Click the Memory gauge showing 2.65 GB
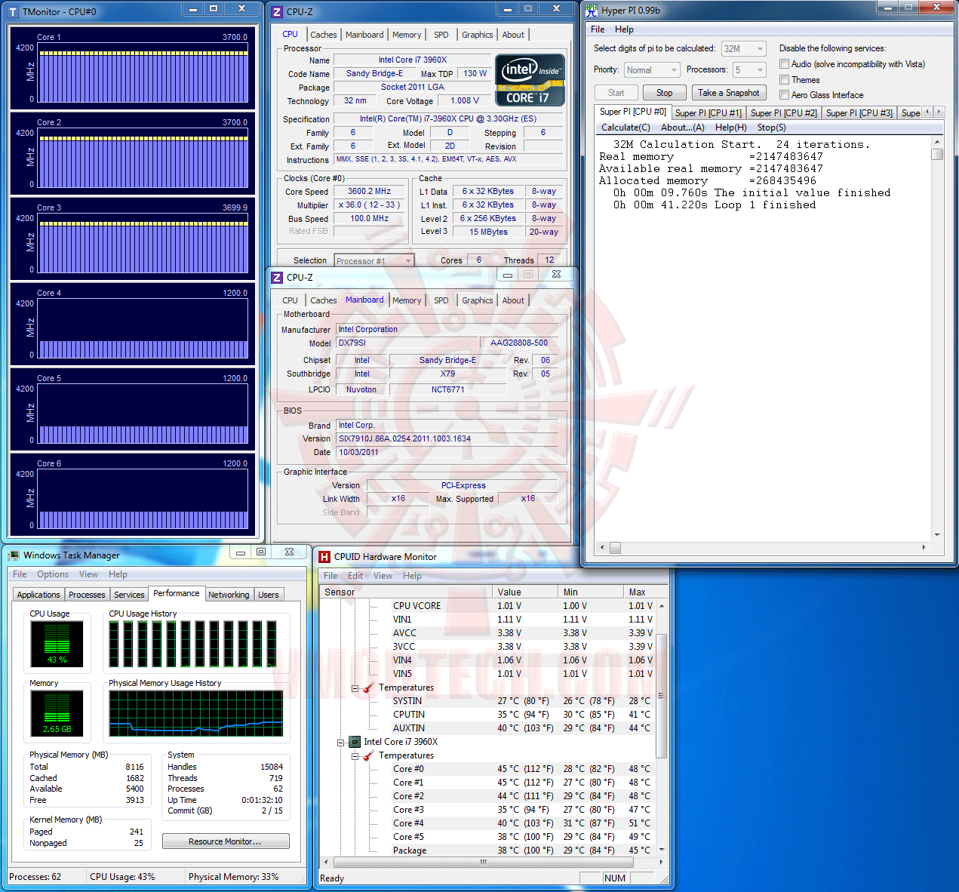The height and width of the screenshot is (892, 959). (x=57, y=713)
